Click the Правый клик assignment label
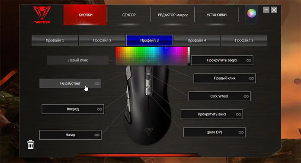The image size is (301, 163). [x=224, y=78]
